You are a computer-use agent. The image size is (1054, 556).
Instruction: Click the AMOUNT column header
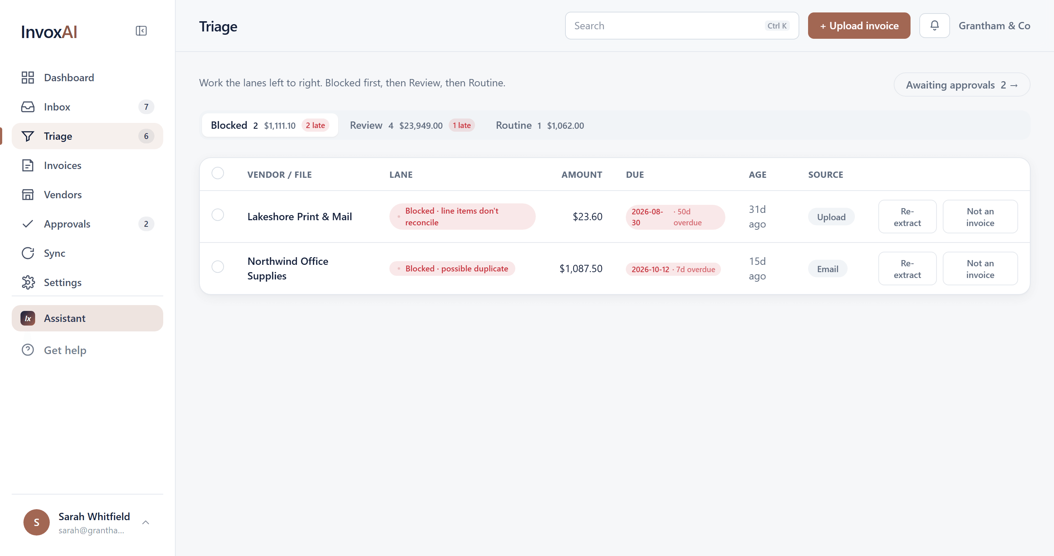582,174
